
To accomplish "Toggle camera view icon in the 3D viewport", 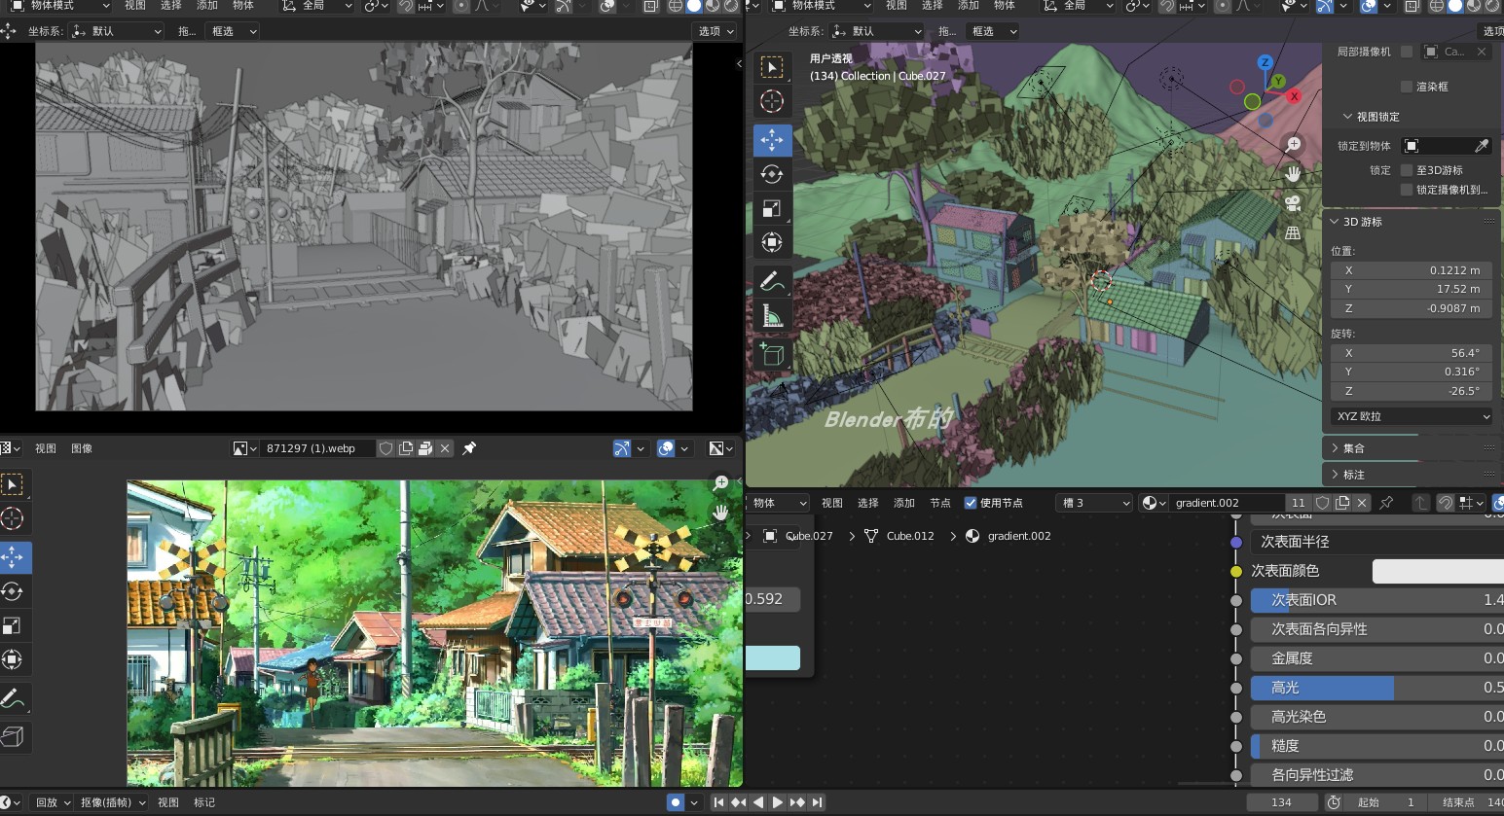I will pyautogui.click(x=1293, y=203).
